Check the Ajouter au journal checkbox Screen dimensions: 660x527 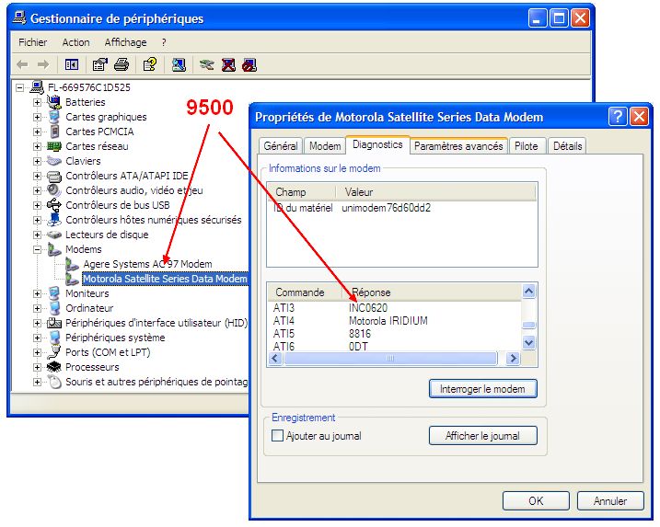[277, 435]
